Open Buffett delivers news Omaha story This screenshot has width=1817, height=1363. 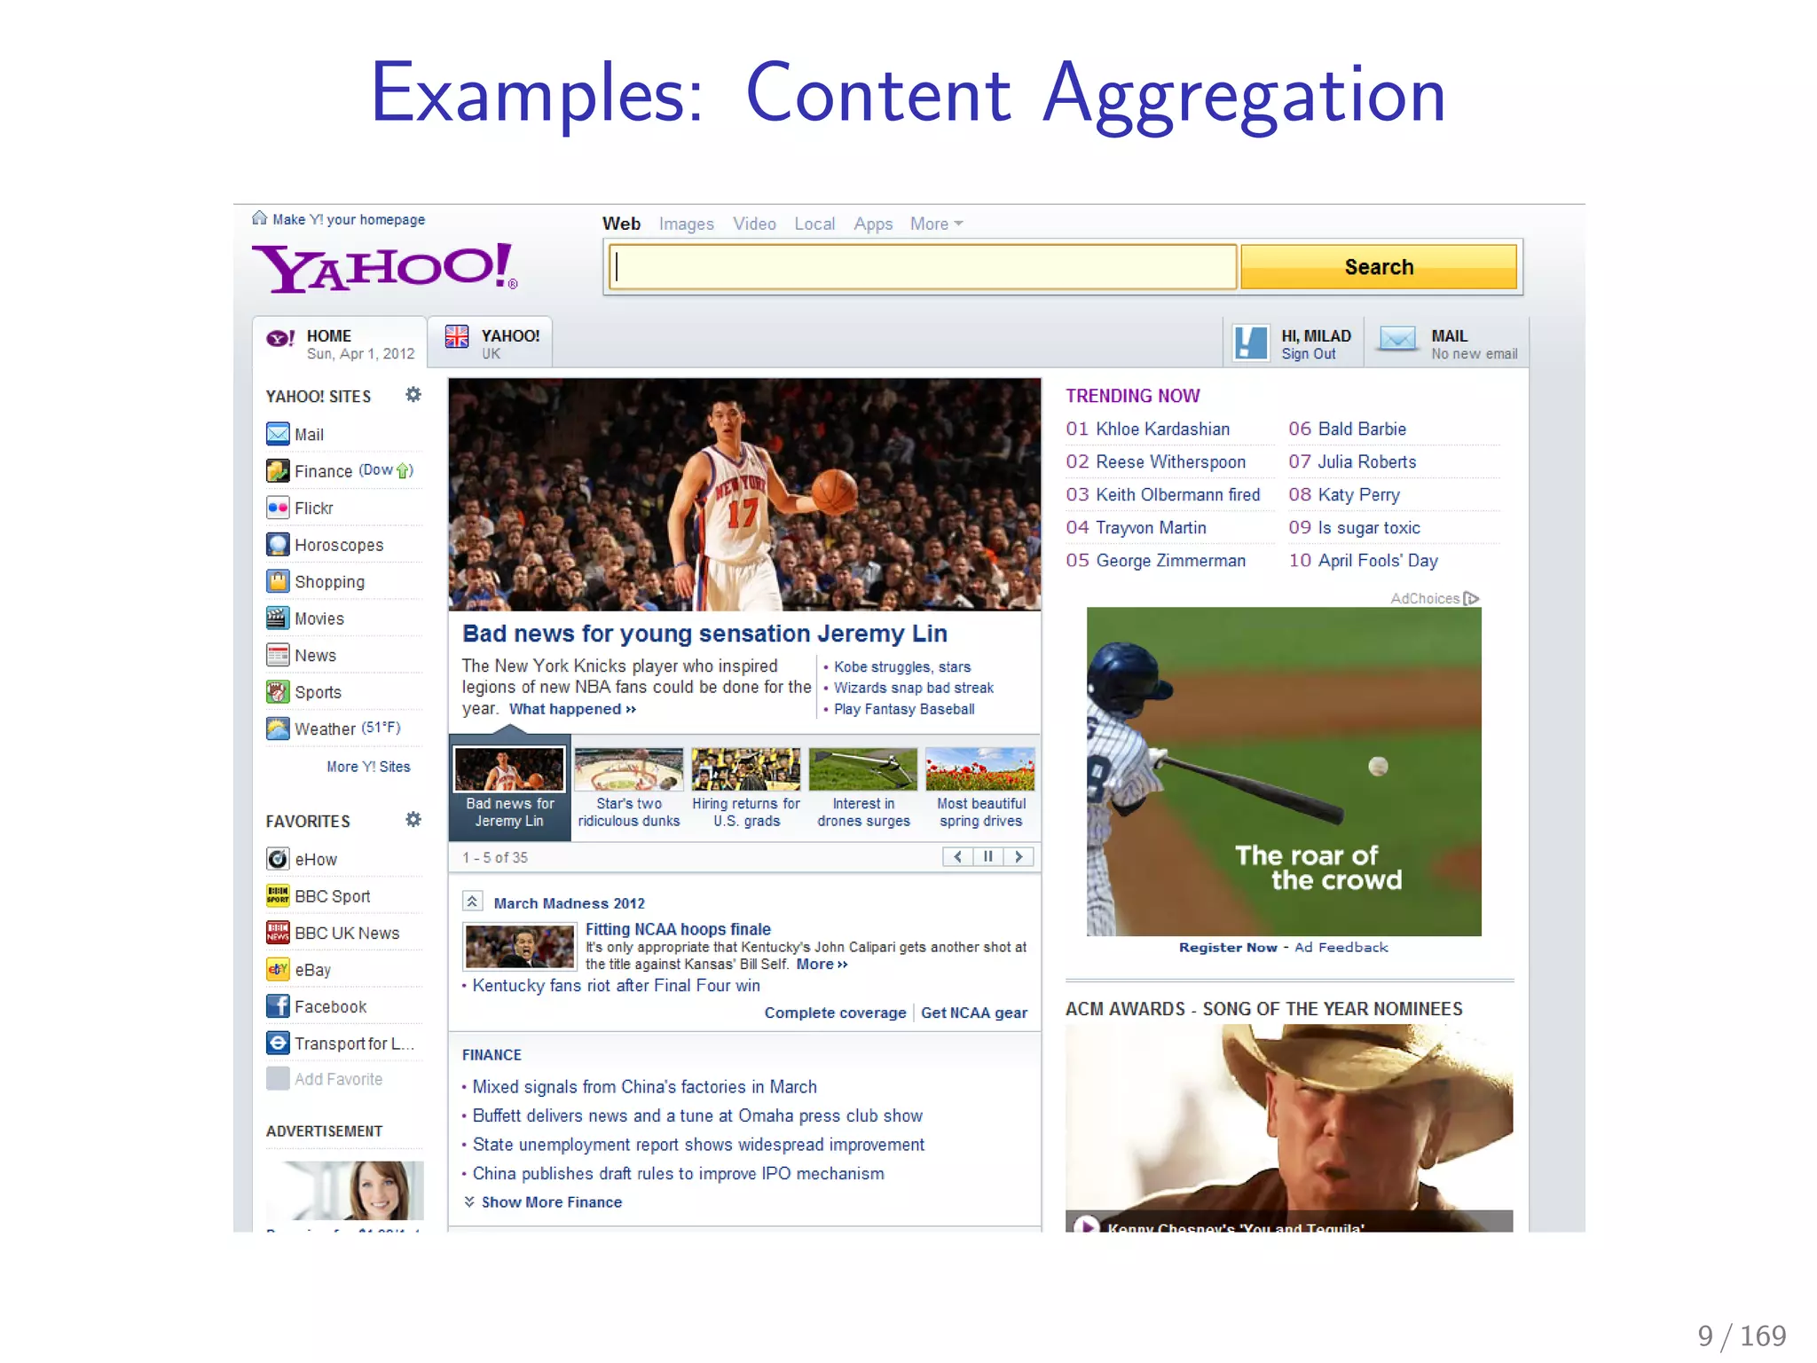(x=697, y=1116)
